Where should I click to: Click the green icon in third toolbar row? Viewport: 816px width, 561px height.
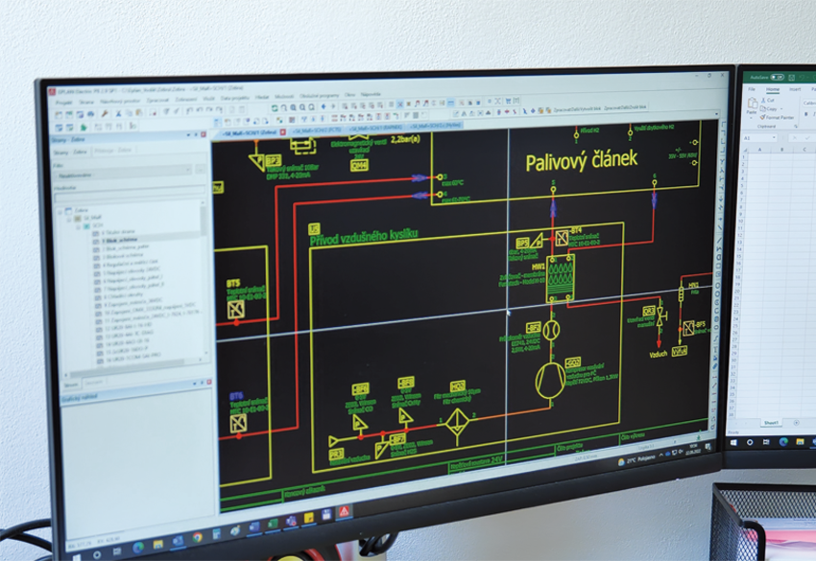click(84, 127)
